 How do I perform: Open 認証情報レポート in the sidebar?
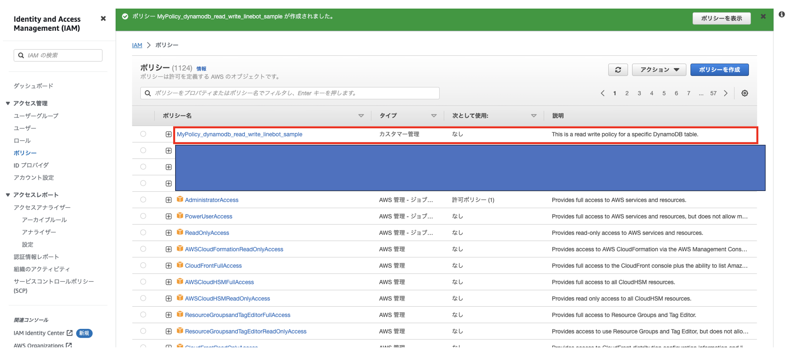tap(36, 257)
